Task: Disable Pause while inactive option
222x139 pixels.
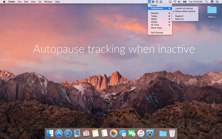Action: pyautogui.click(x=185, y=11)
